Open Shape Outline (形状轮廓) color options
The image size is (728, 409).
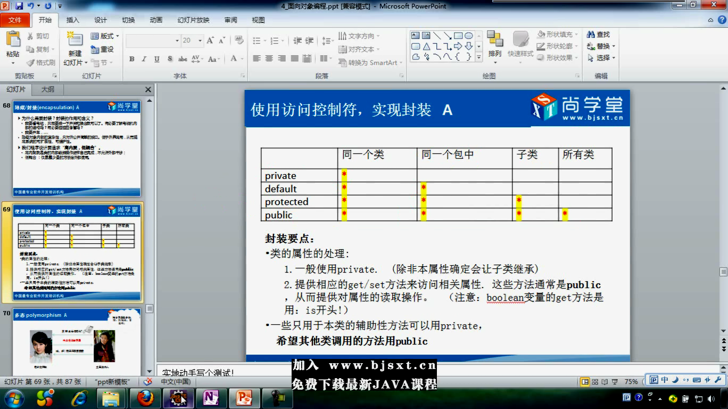(557, 46)
